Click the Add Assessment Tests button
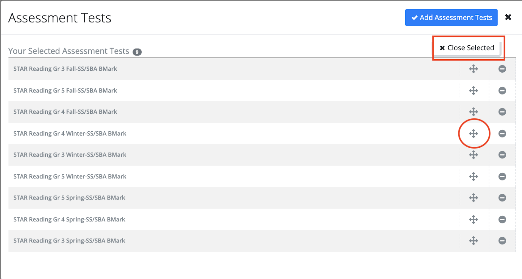This screenshot has height=279, width=522. point(451,18)
